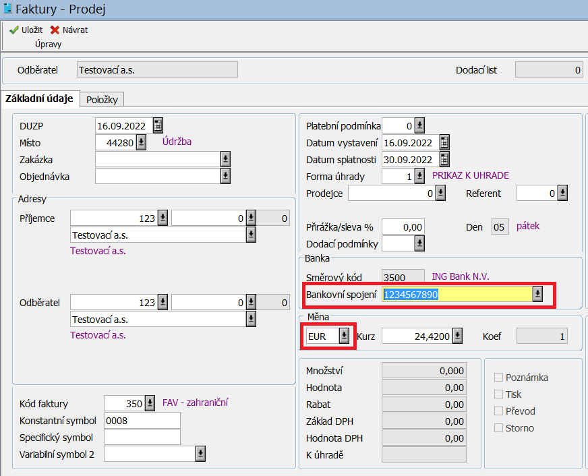
Task: Open the Úpravy menu
Action: pos(49,44)
